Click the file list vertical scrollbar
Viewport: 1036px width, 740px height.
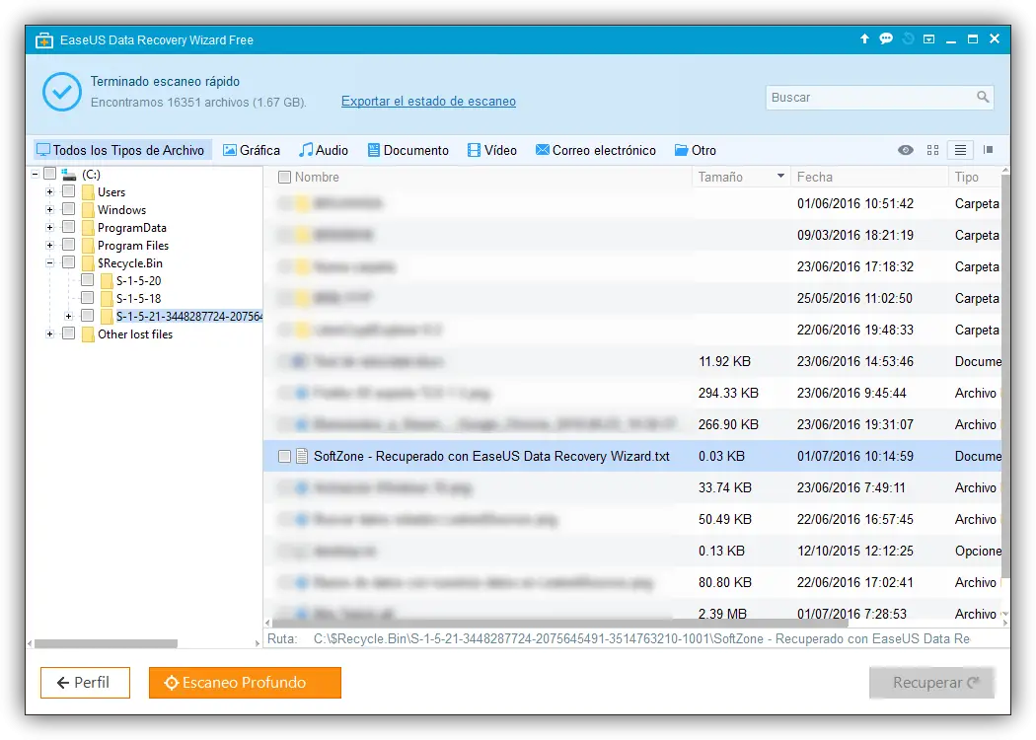1005,377
